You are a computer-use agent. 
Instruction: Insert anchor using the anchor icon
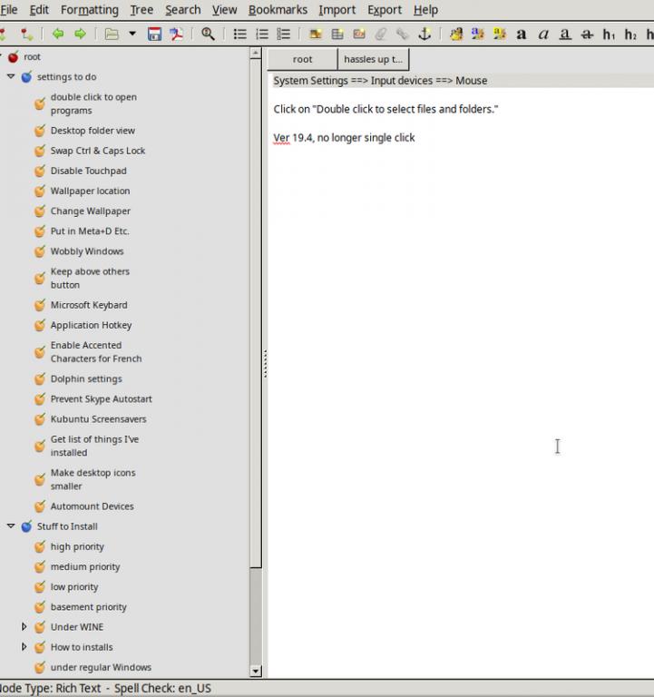pyautogui.click(x=424, y=34)
